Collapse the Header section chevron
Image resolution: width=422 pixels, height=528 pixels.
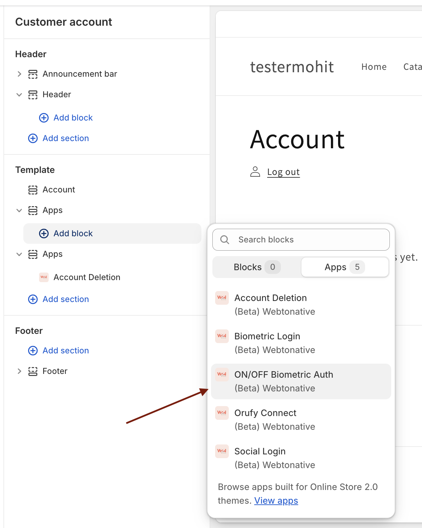point(19,95)
